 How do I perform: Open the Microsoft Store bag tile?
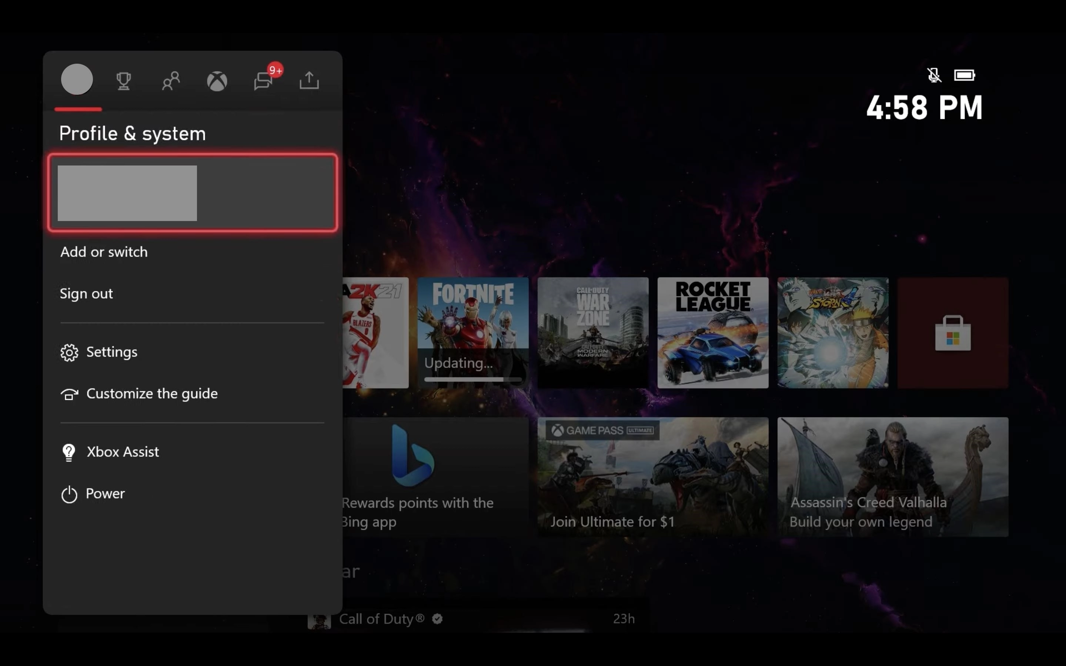pos(953,333)
